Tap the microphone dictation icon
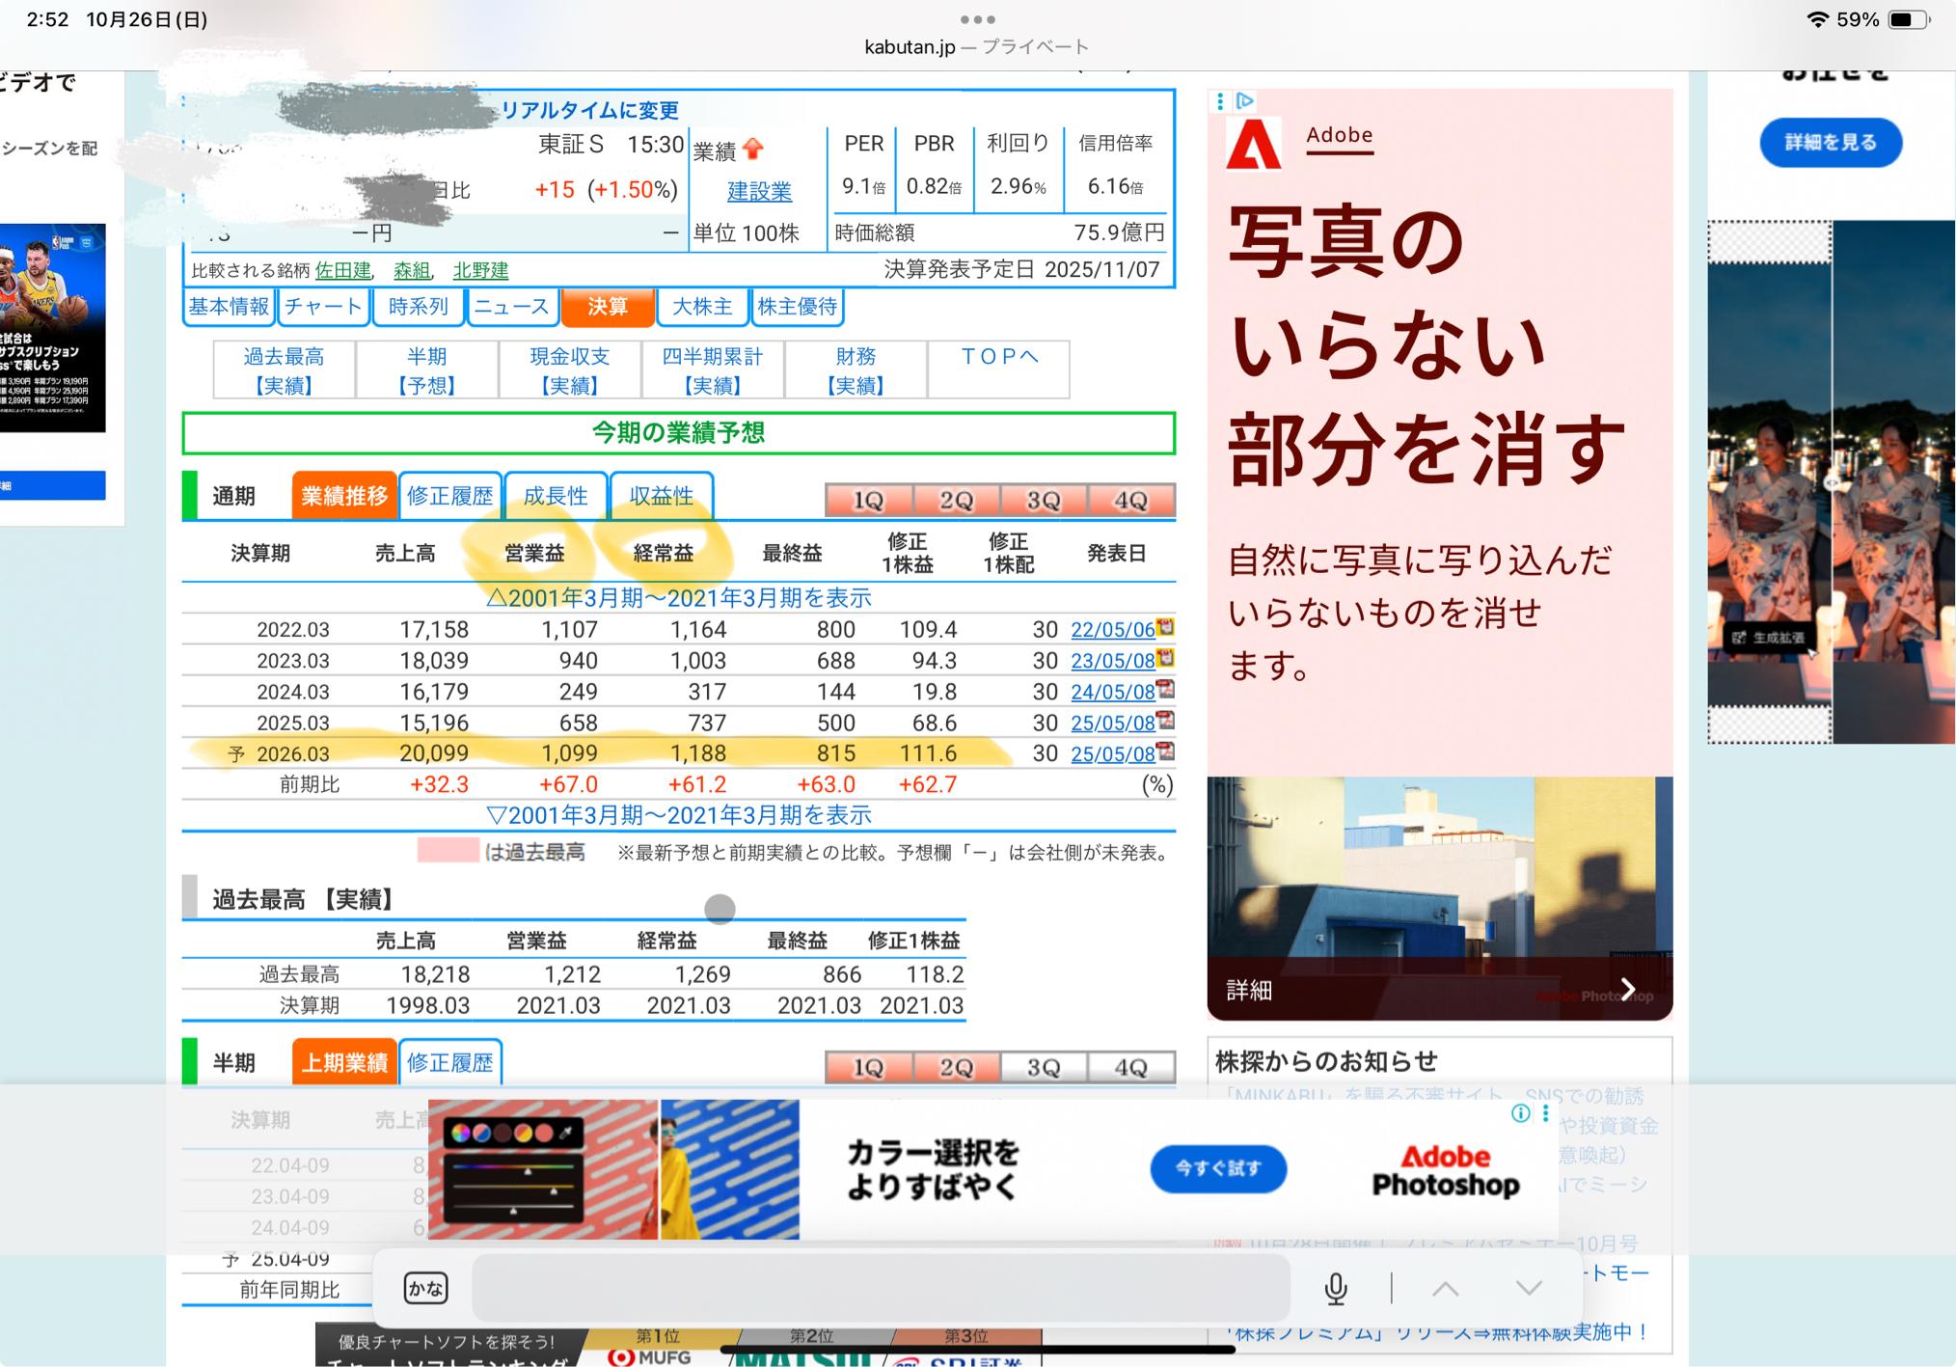Viewport: 1956px width, 1367px height. point(1336,1288)
